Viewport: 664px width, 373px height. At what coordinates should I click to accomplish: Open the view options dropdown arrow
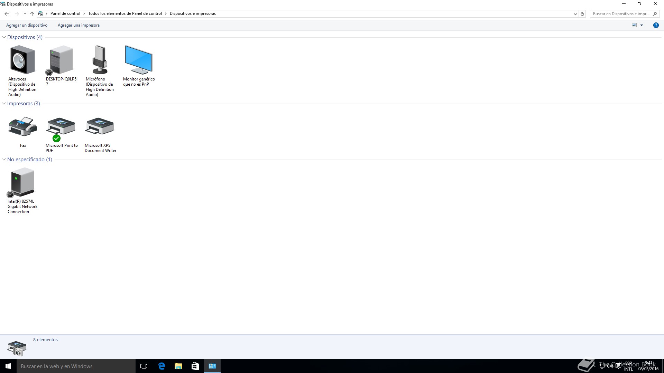pyautogui.click(x=642, y=25)
